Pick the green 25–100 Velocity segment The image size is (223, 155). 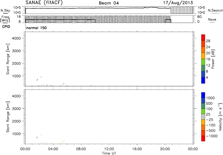pyautogui.click(x=203, y=111)
